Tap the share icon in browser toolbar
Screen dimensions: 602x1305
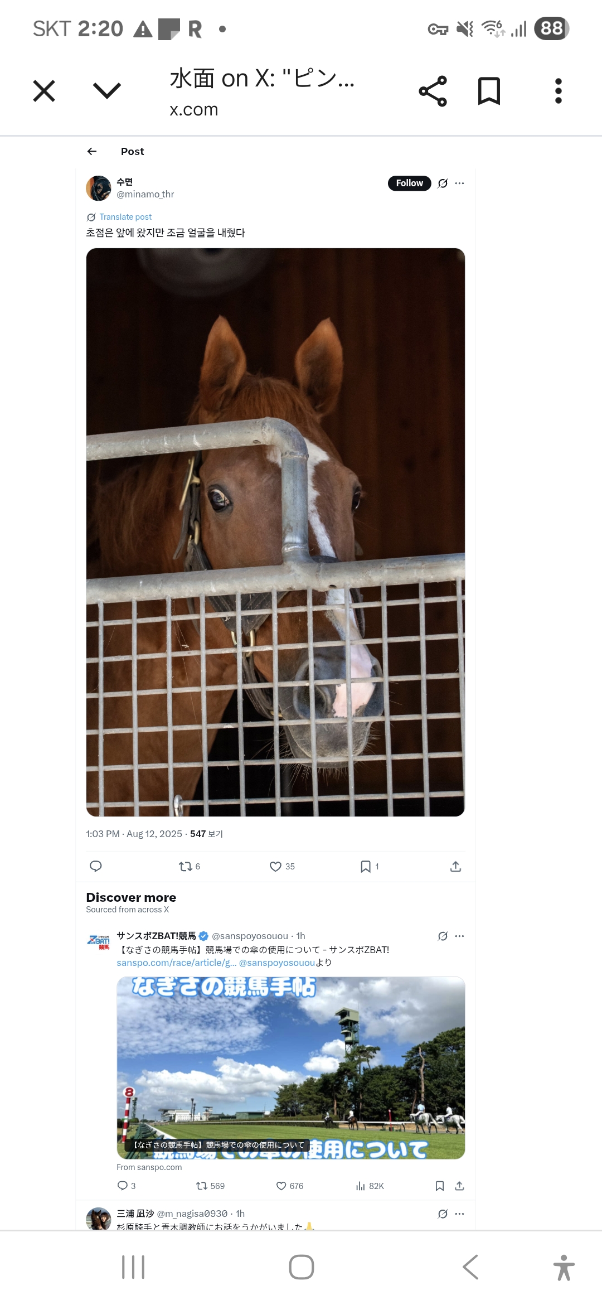433,91
